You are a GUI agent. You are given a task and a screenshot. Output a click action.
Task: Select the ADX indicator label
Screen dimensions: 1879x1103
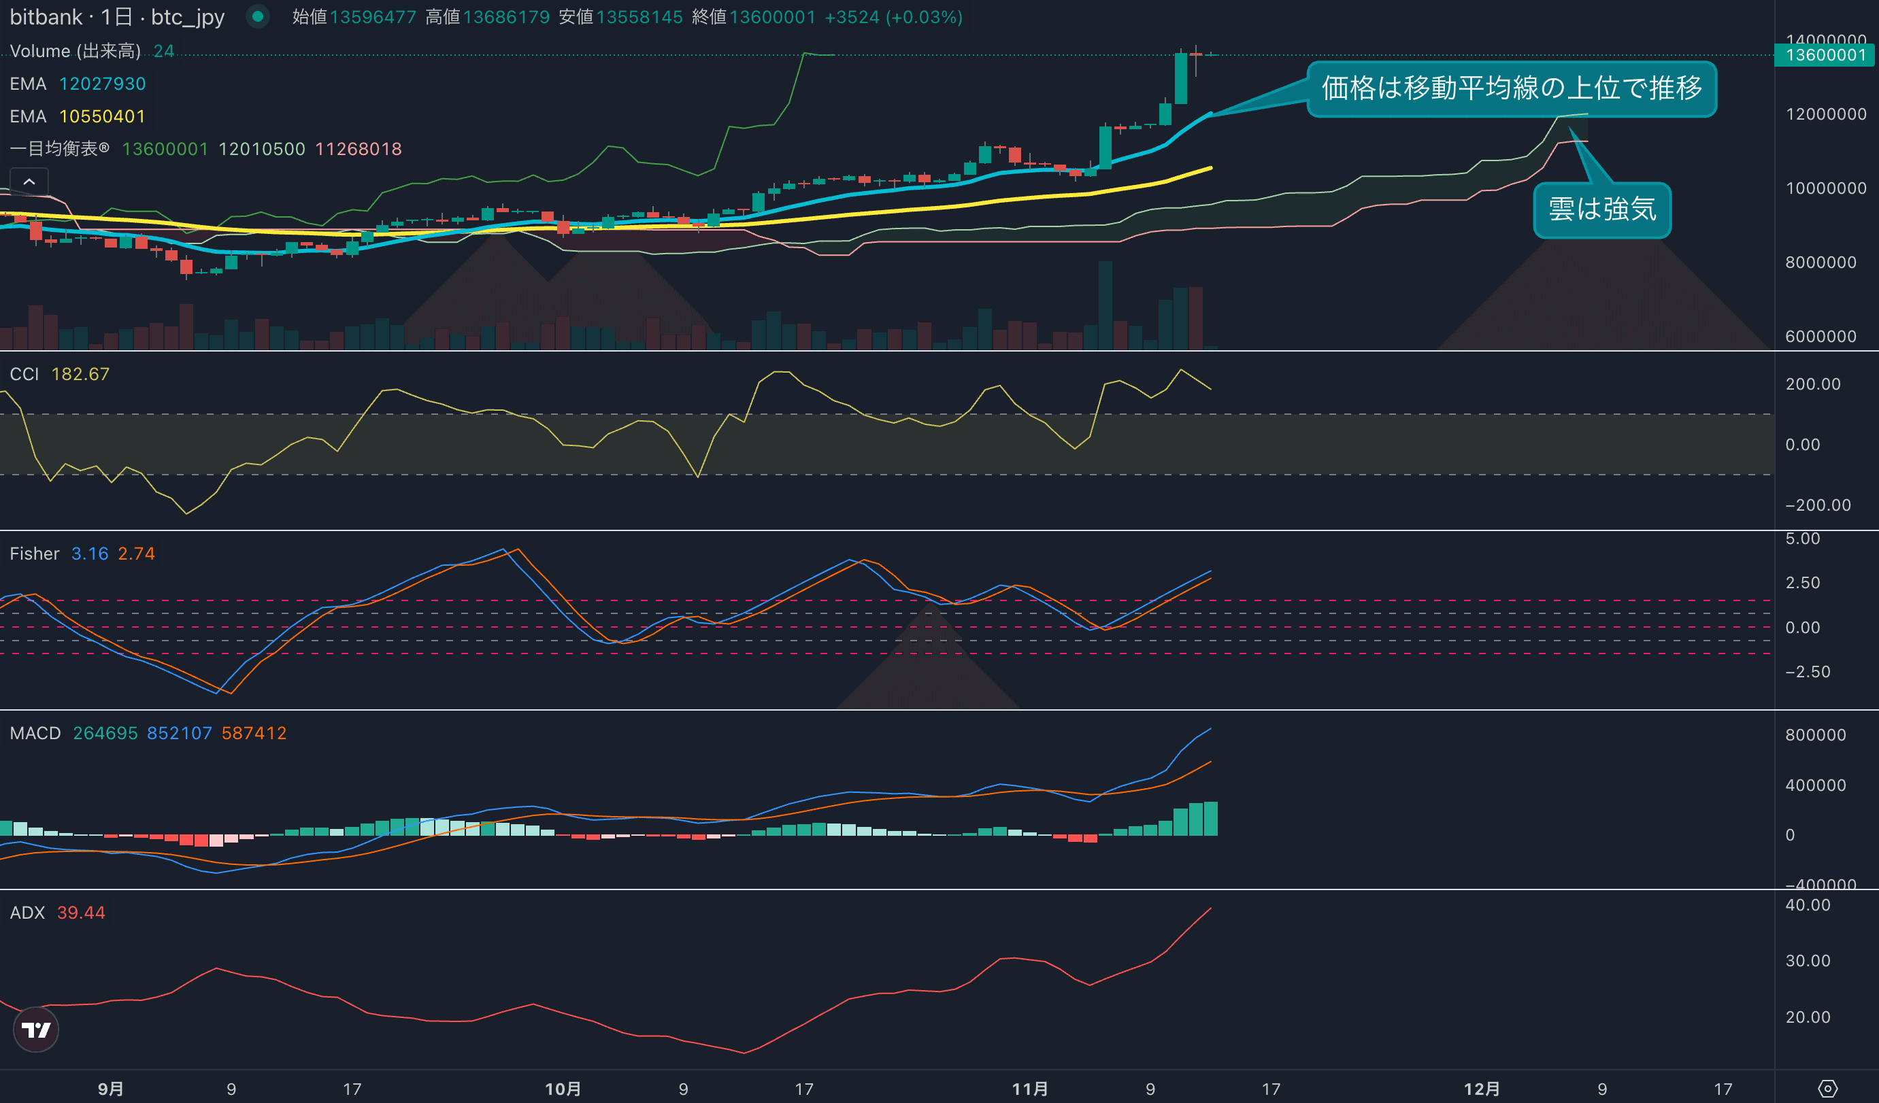28,913
